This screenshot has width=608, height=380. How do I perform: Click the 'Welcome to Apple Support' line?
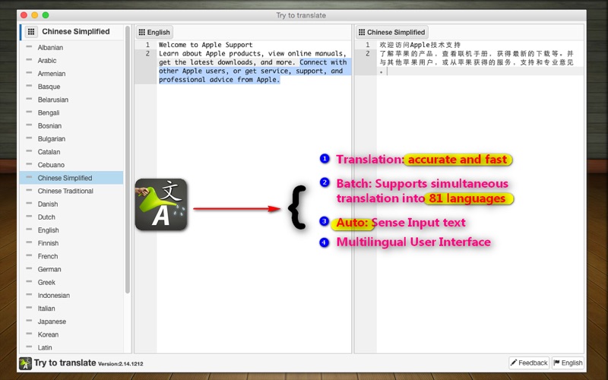coord(205,45)
